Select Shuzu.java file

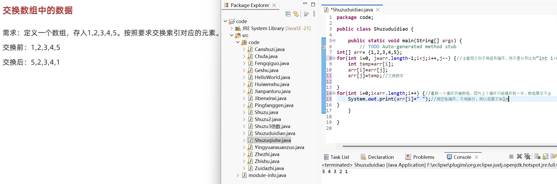(x=266, y=112)
